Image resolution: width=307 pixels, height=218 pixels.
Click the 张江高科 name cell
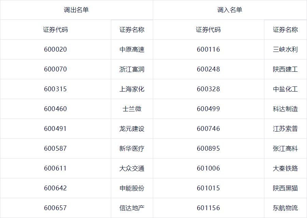(286, 148)
